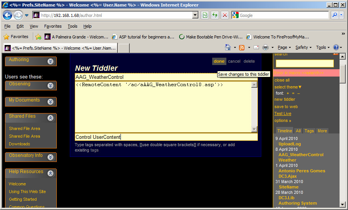
Task: Click the sidebar search input box
Action: 305,63
